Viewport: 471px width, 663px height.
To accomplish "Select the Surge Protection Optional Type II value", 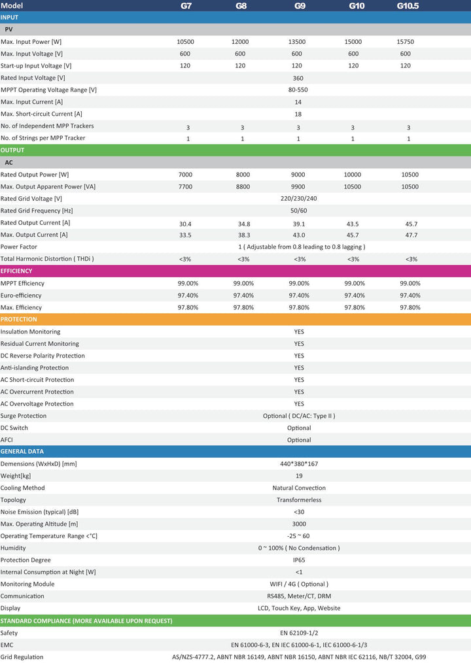I will pos(299,416).
